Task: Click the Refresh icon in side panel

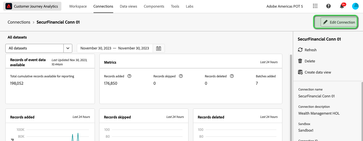Action: pos(300,50)
